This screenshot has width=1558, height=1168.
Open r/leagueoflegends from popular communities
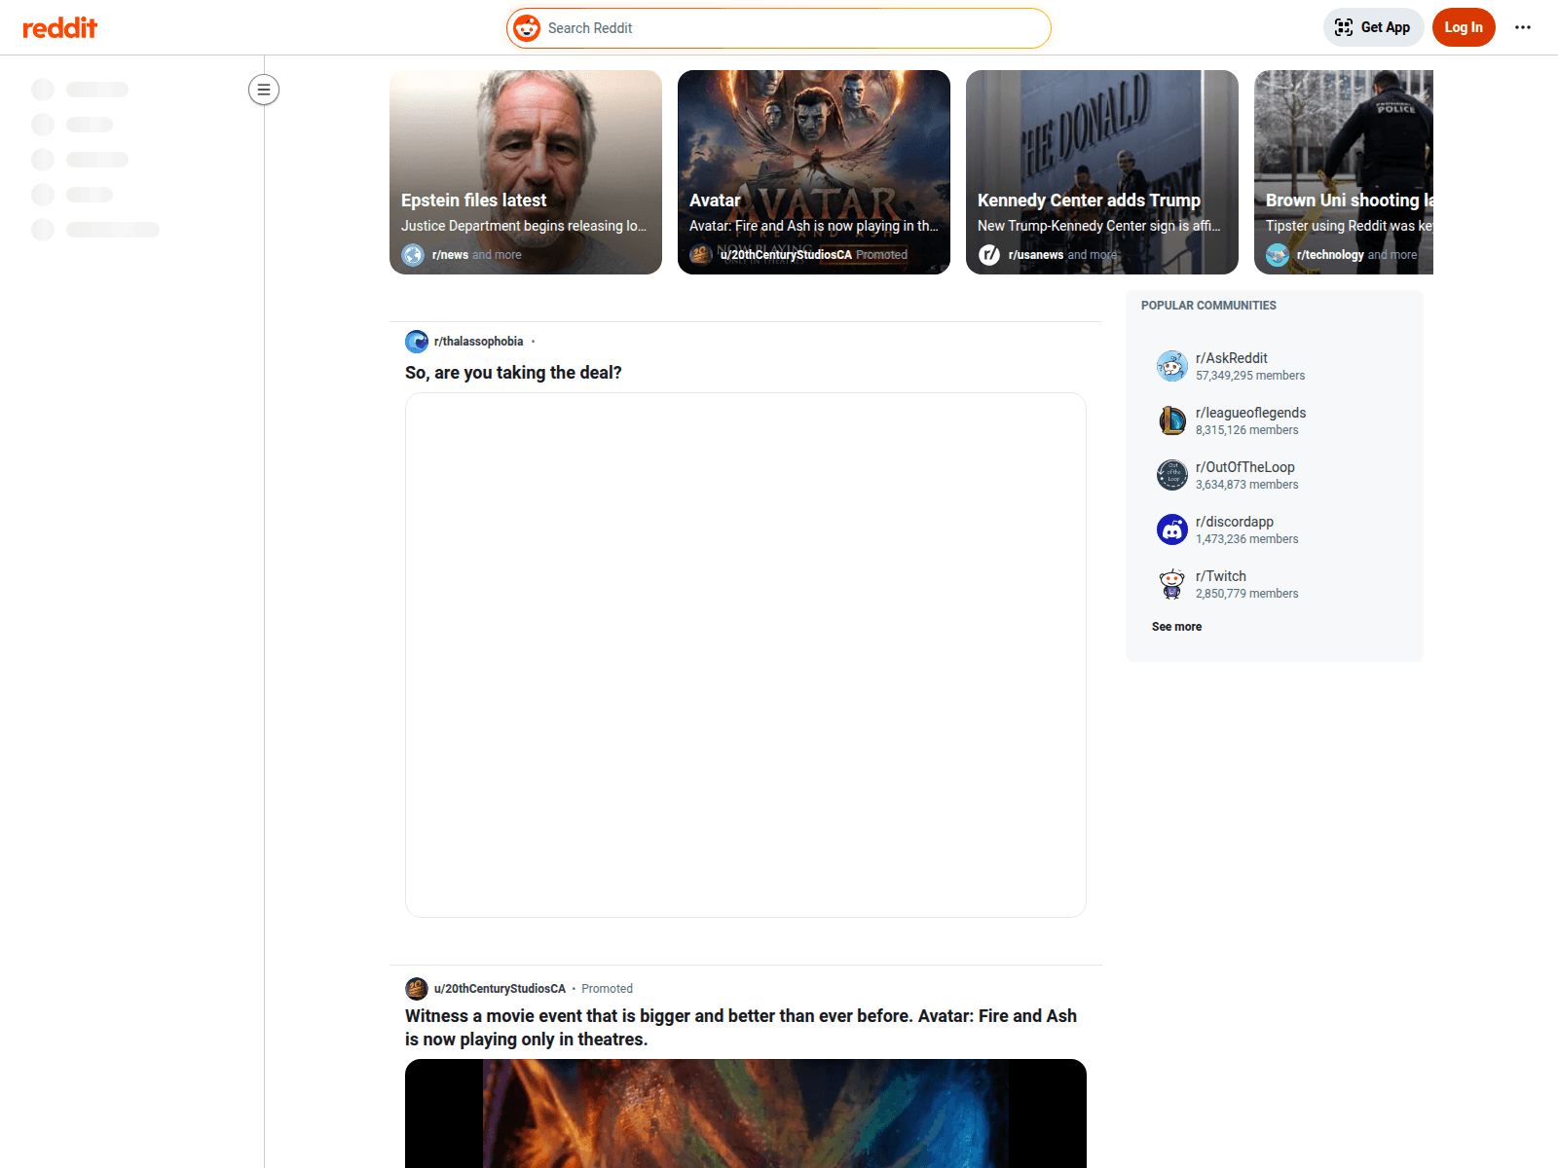(1251, 413)
